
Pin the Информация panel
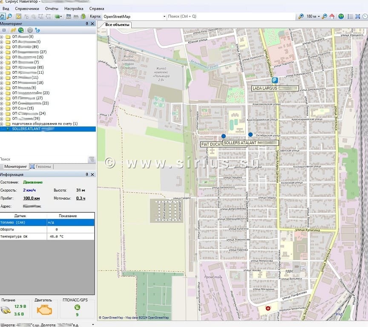pos(87,174)
